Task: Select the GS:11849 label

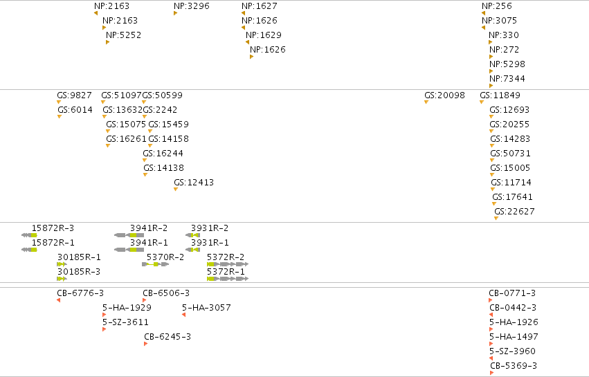Action: pyautogui.click(x=500, y=95)
